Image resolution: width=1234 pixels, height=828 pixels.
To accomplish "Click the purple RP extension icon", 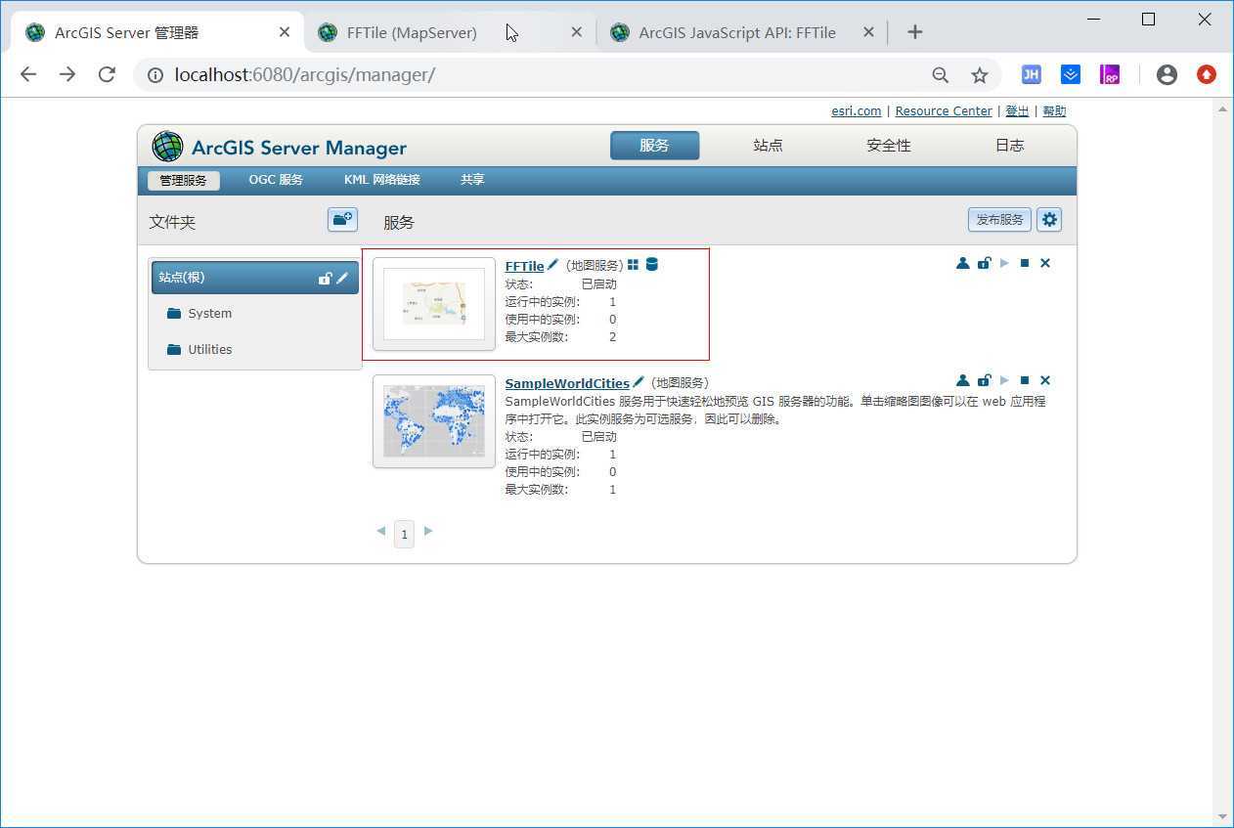I will pos(1109,74).
